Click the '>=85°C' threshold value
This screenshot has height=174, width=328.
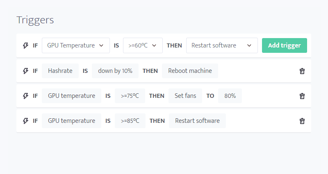tap(130, 121)
